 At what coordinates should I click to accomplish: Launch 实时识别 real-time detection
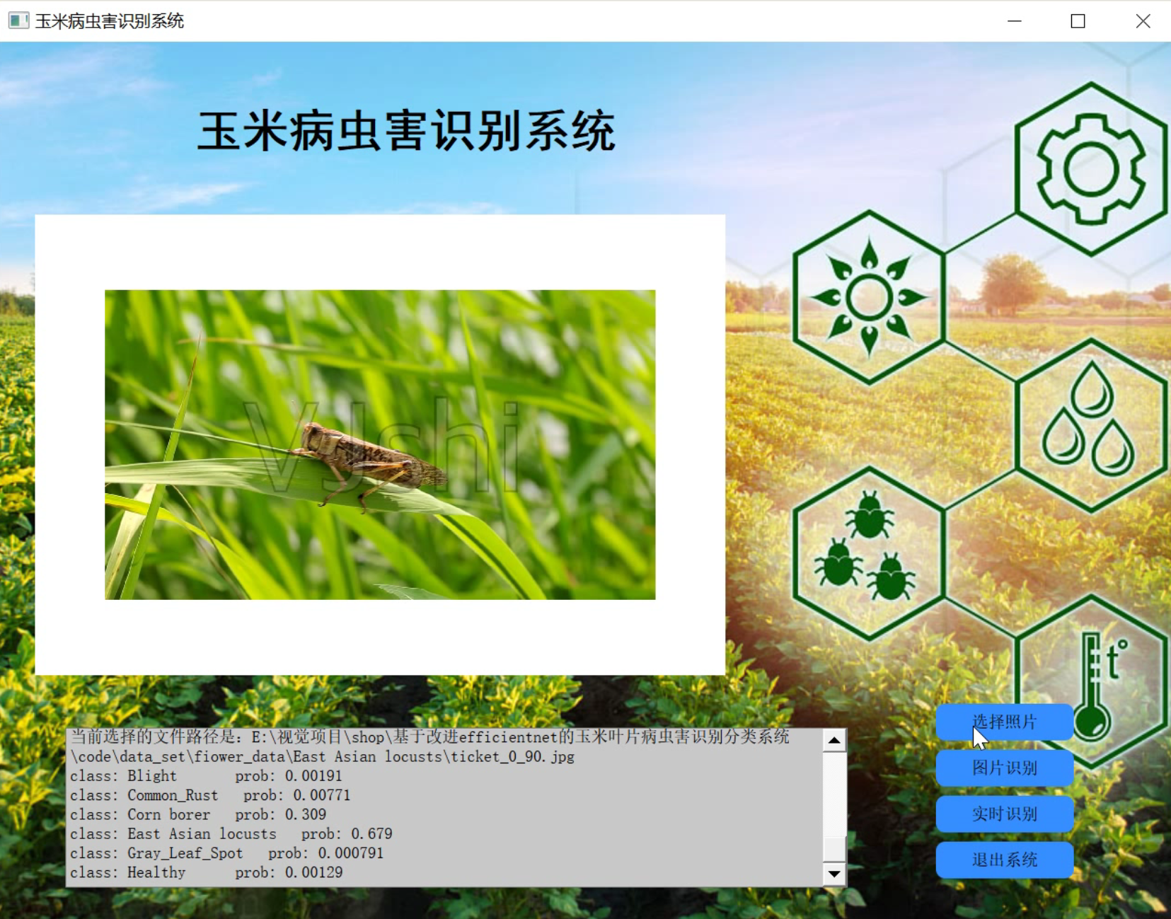point(1005,814)
